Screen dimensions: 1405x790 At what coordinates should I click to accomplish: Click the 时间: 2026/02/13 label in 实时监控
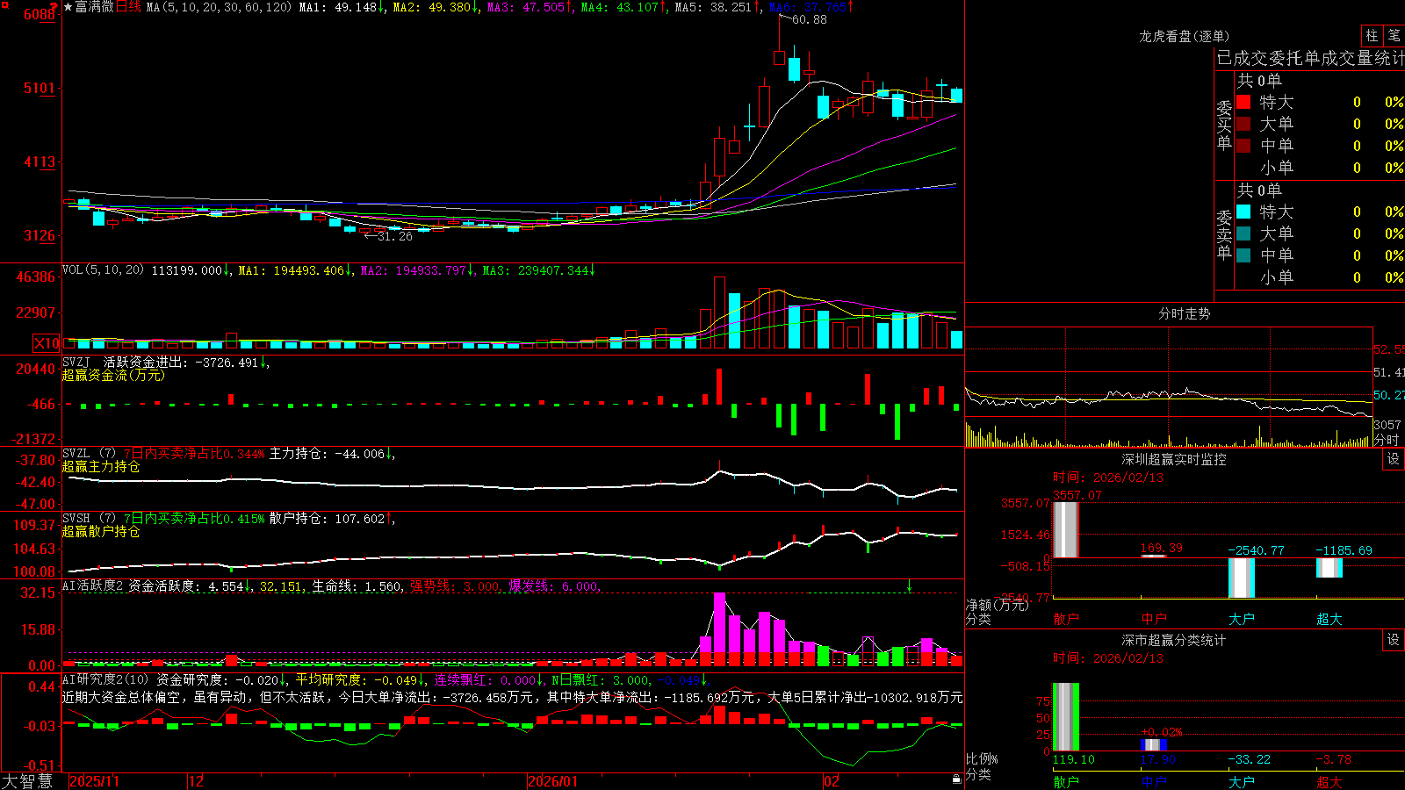(1108, 478)
